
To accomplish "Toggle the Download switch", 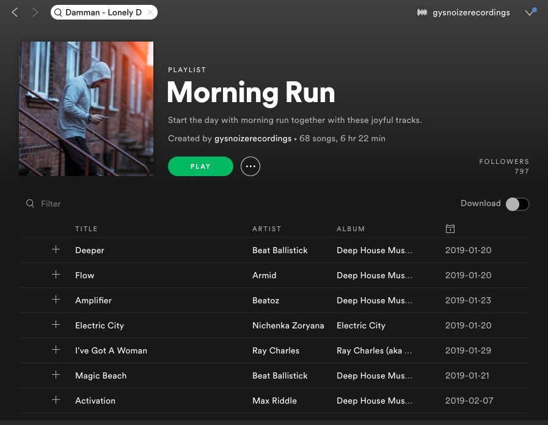I will point(517,204).
